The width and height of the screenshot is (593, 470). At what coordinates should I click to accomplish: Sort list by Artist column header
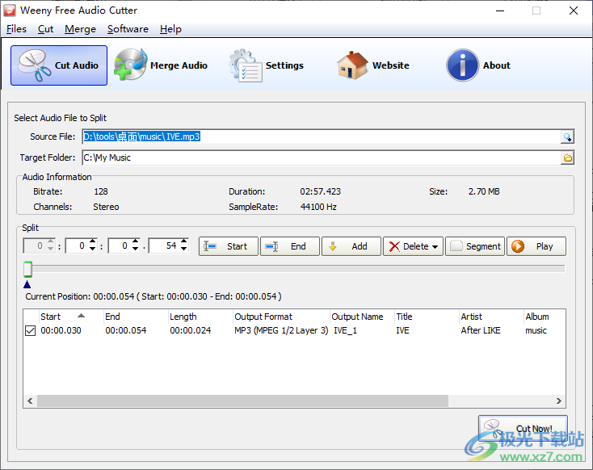point(492,317)
